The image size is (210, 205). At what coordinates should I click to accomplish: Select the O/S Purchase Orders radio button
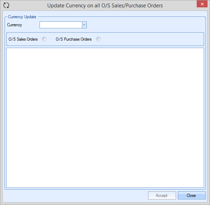pos(98,39)
